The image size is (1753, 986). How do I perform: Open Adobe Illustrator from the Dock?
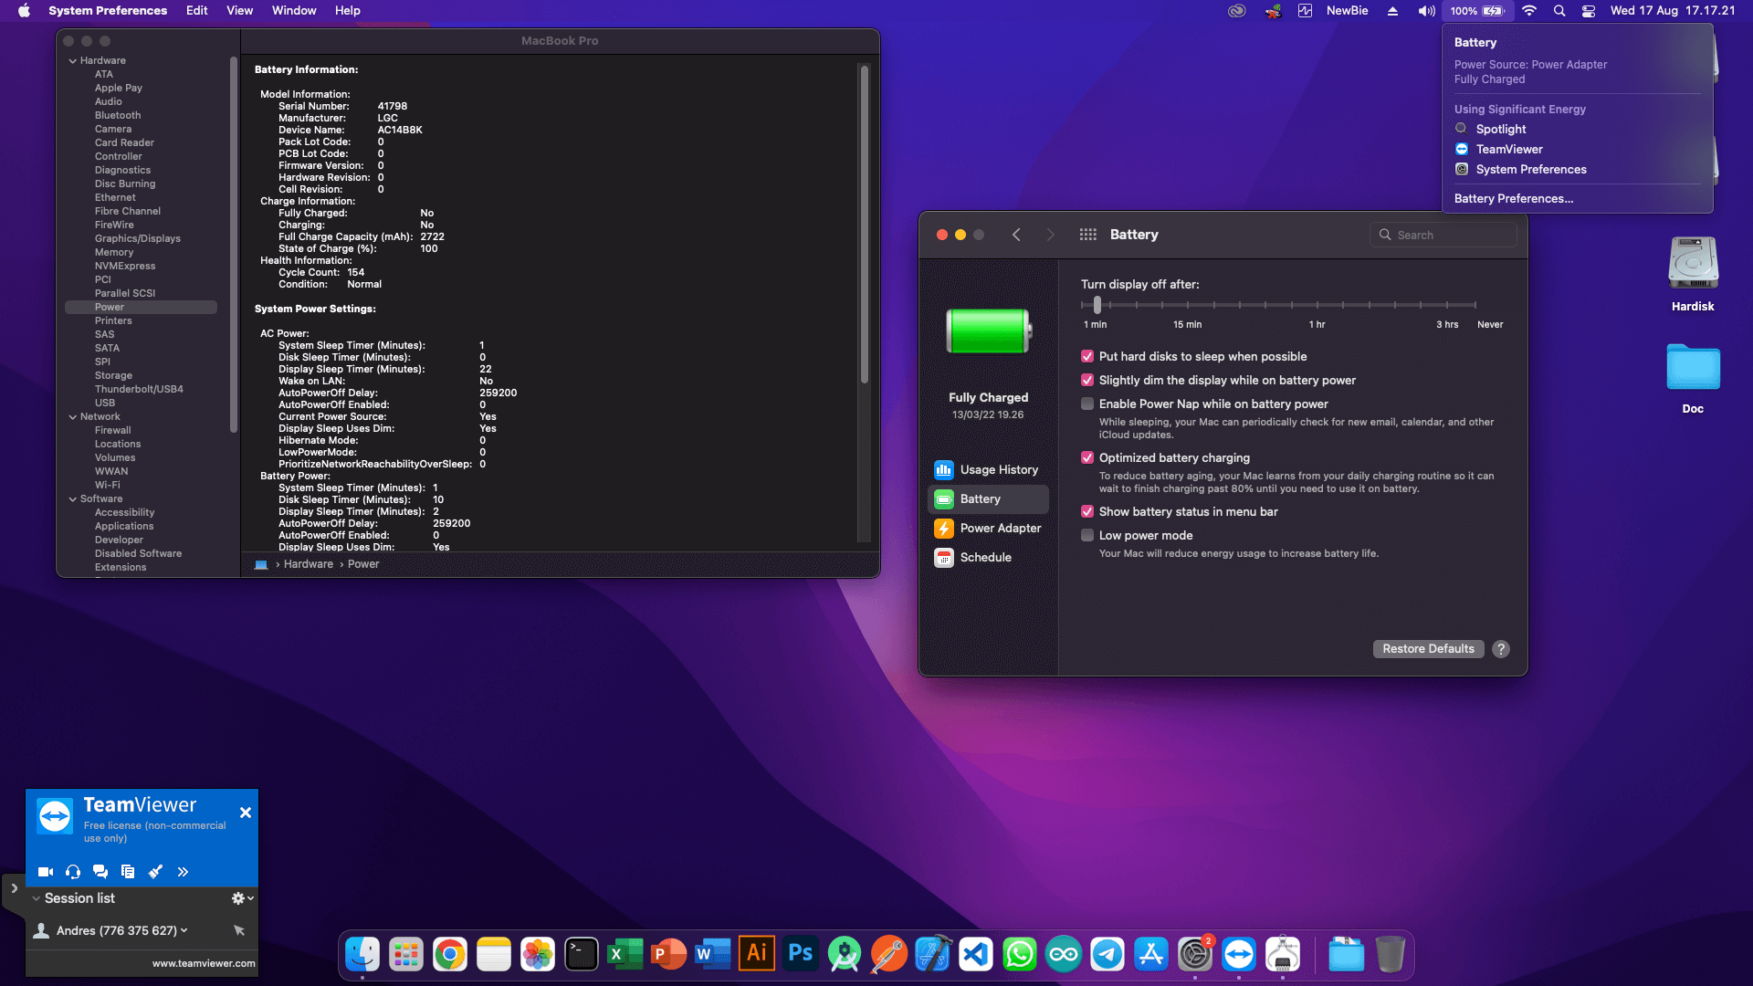[757, 955]
